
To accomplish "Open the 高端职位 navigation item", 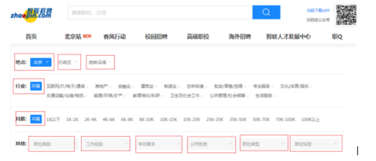I will coord(198,37).
